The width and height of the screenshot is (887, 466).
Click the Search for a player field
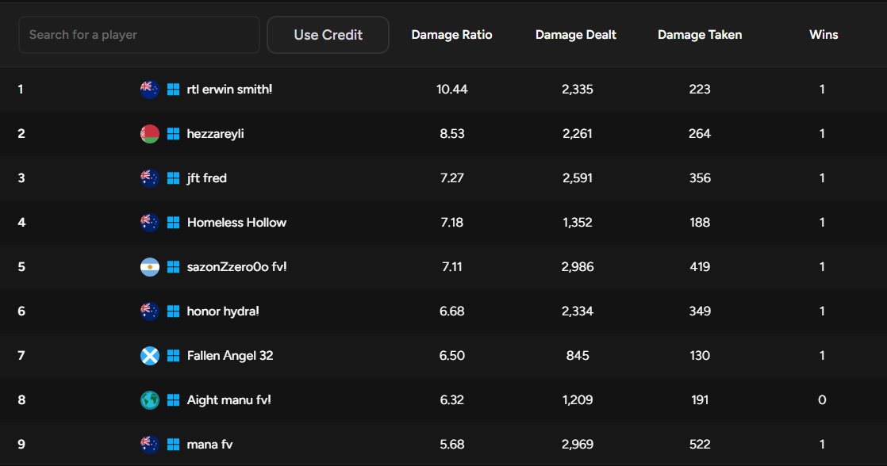139,35
